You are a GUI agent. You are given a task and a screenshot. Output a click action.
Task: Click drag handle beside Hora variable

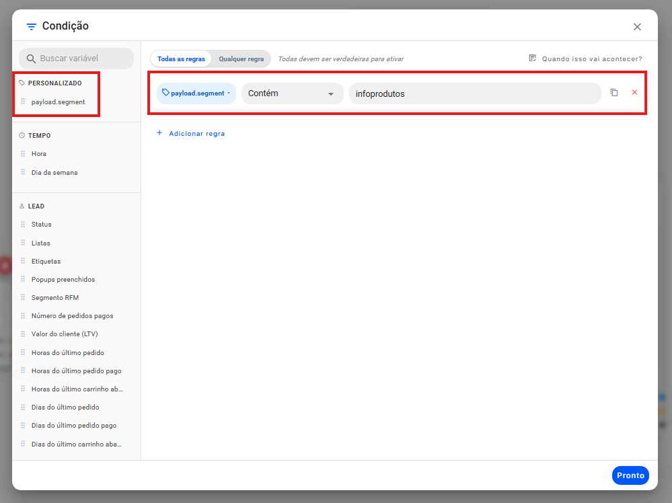23,153
